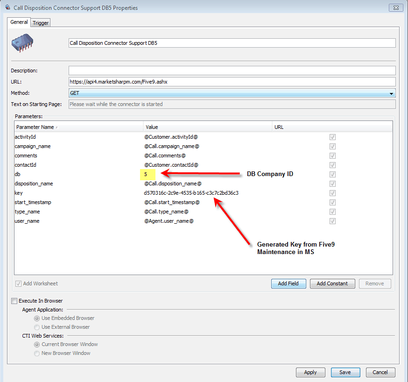Toggle URL checkbox for type_name row
The width and height of the screenshot is (408, 382).
(x=332, y=212)
